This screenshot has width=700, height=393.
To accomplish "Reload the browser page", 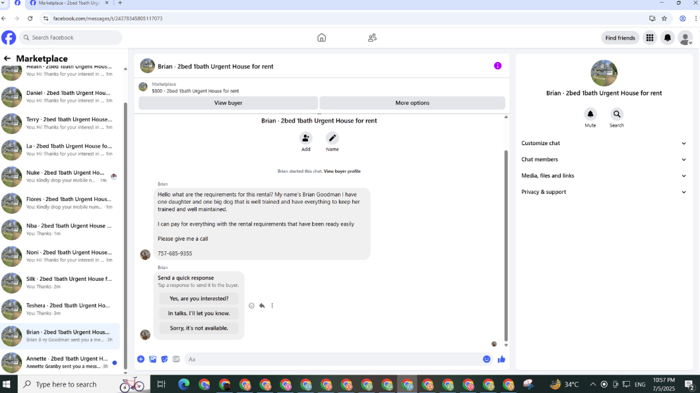I will pos(30,18).
